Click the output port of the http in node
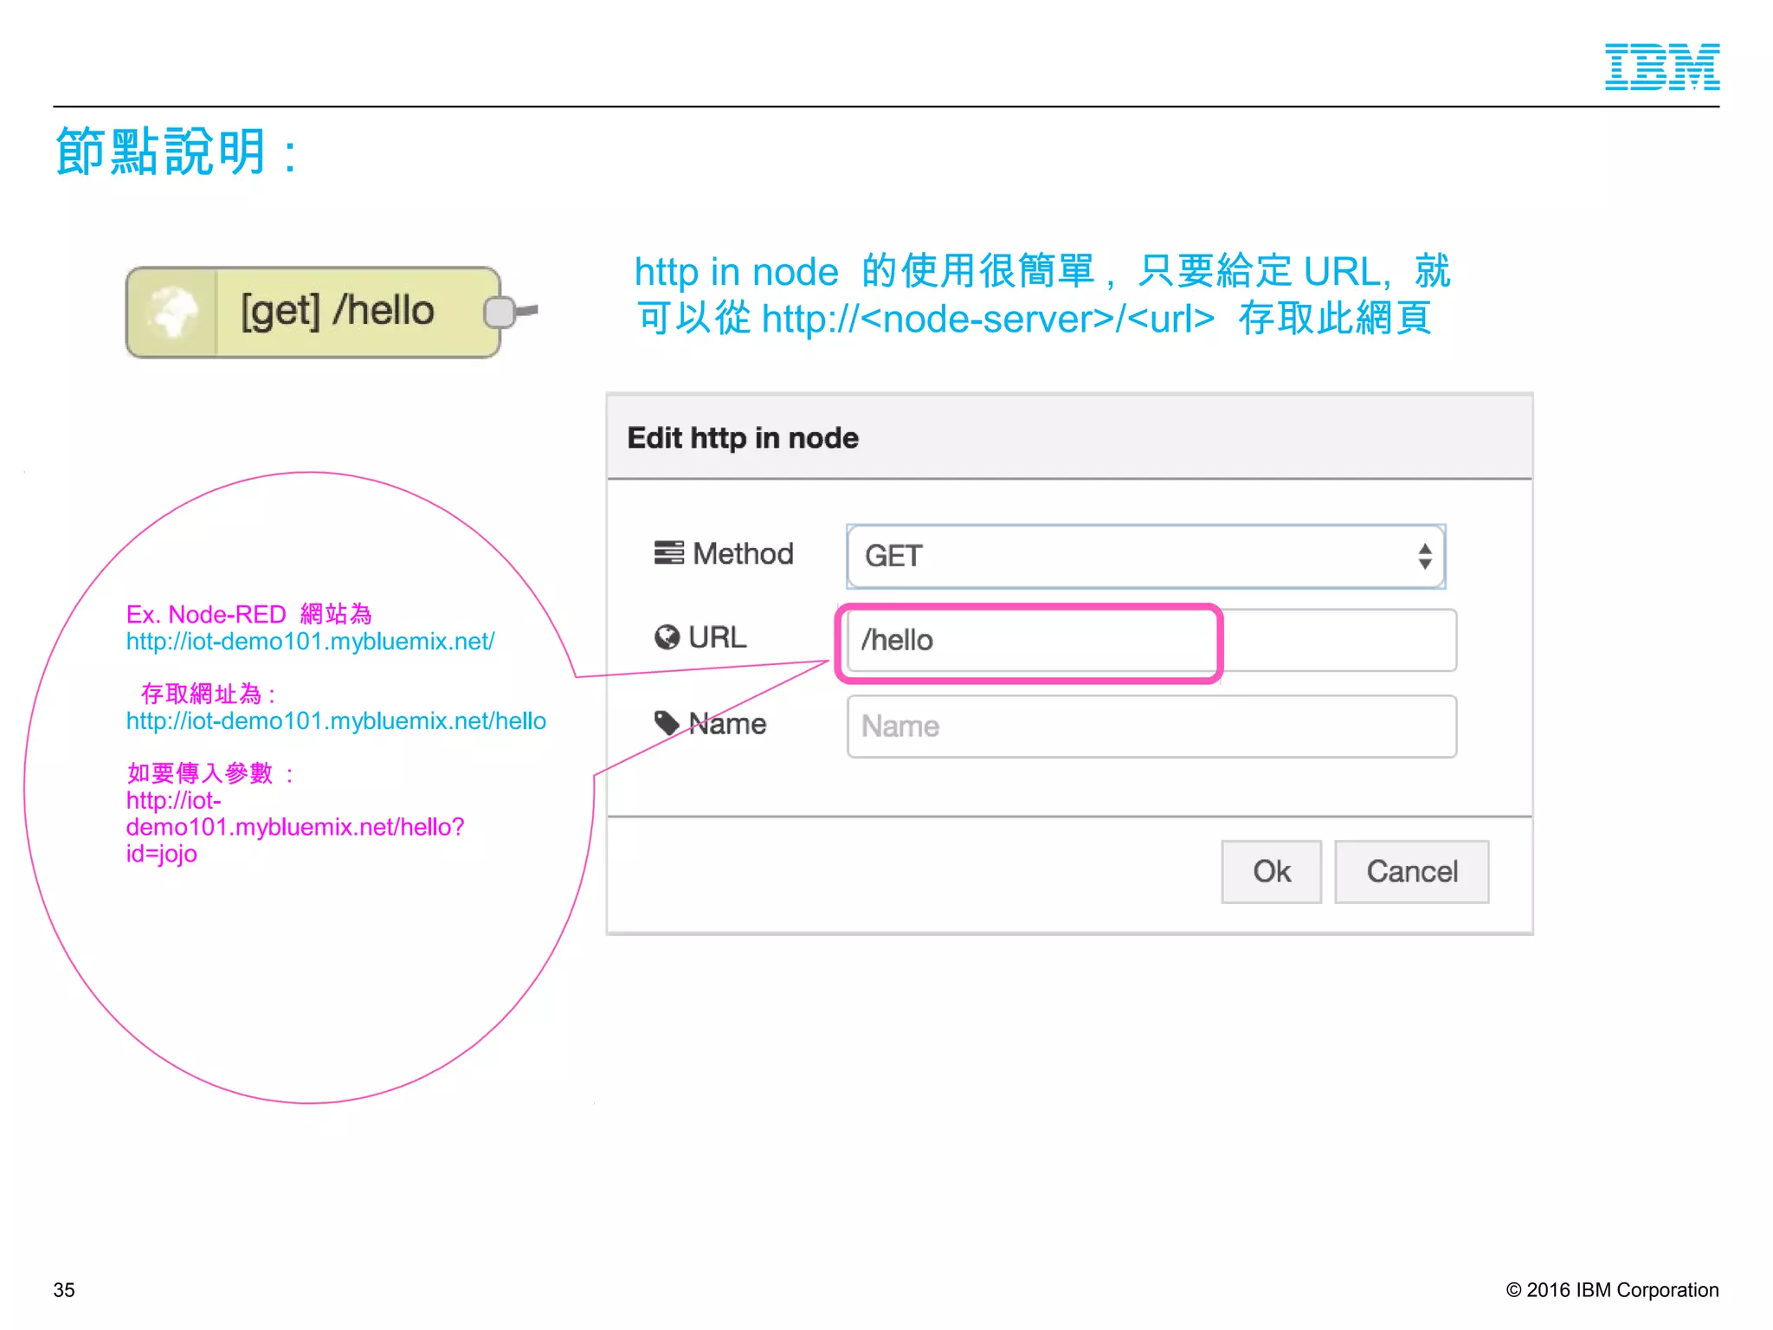1773x1330 pixels. [500, 312]
